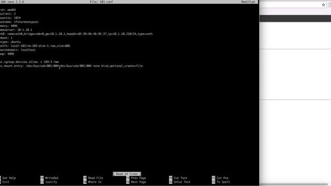The height and width of the screenshot is (186, 331).
Task: Click the 'searchdomain: localhost' line
Action: click(18, 50)
